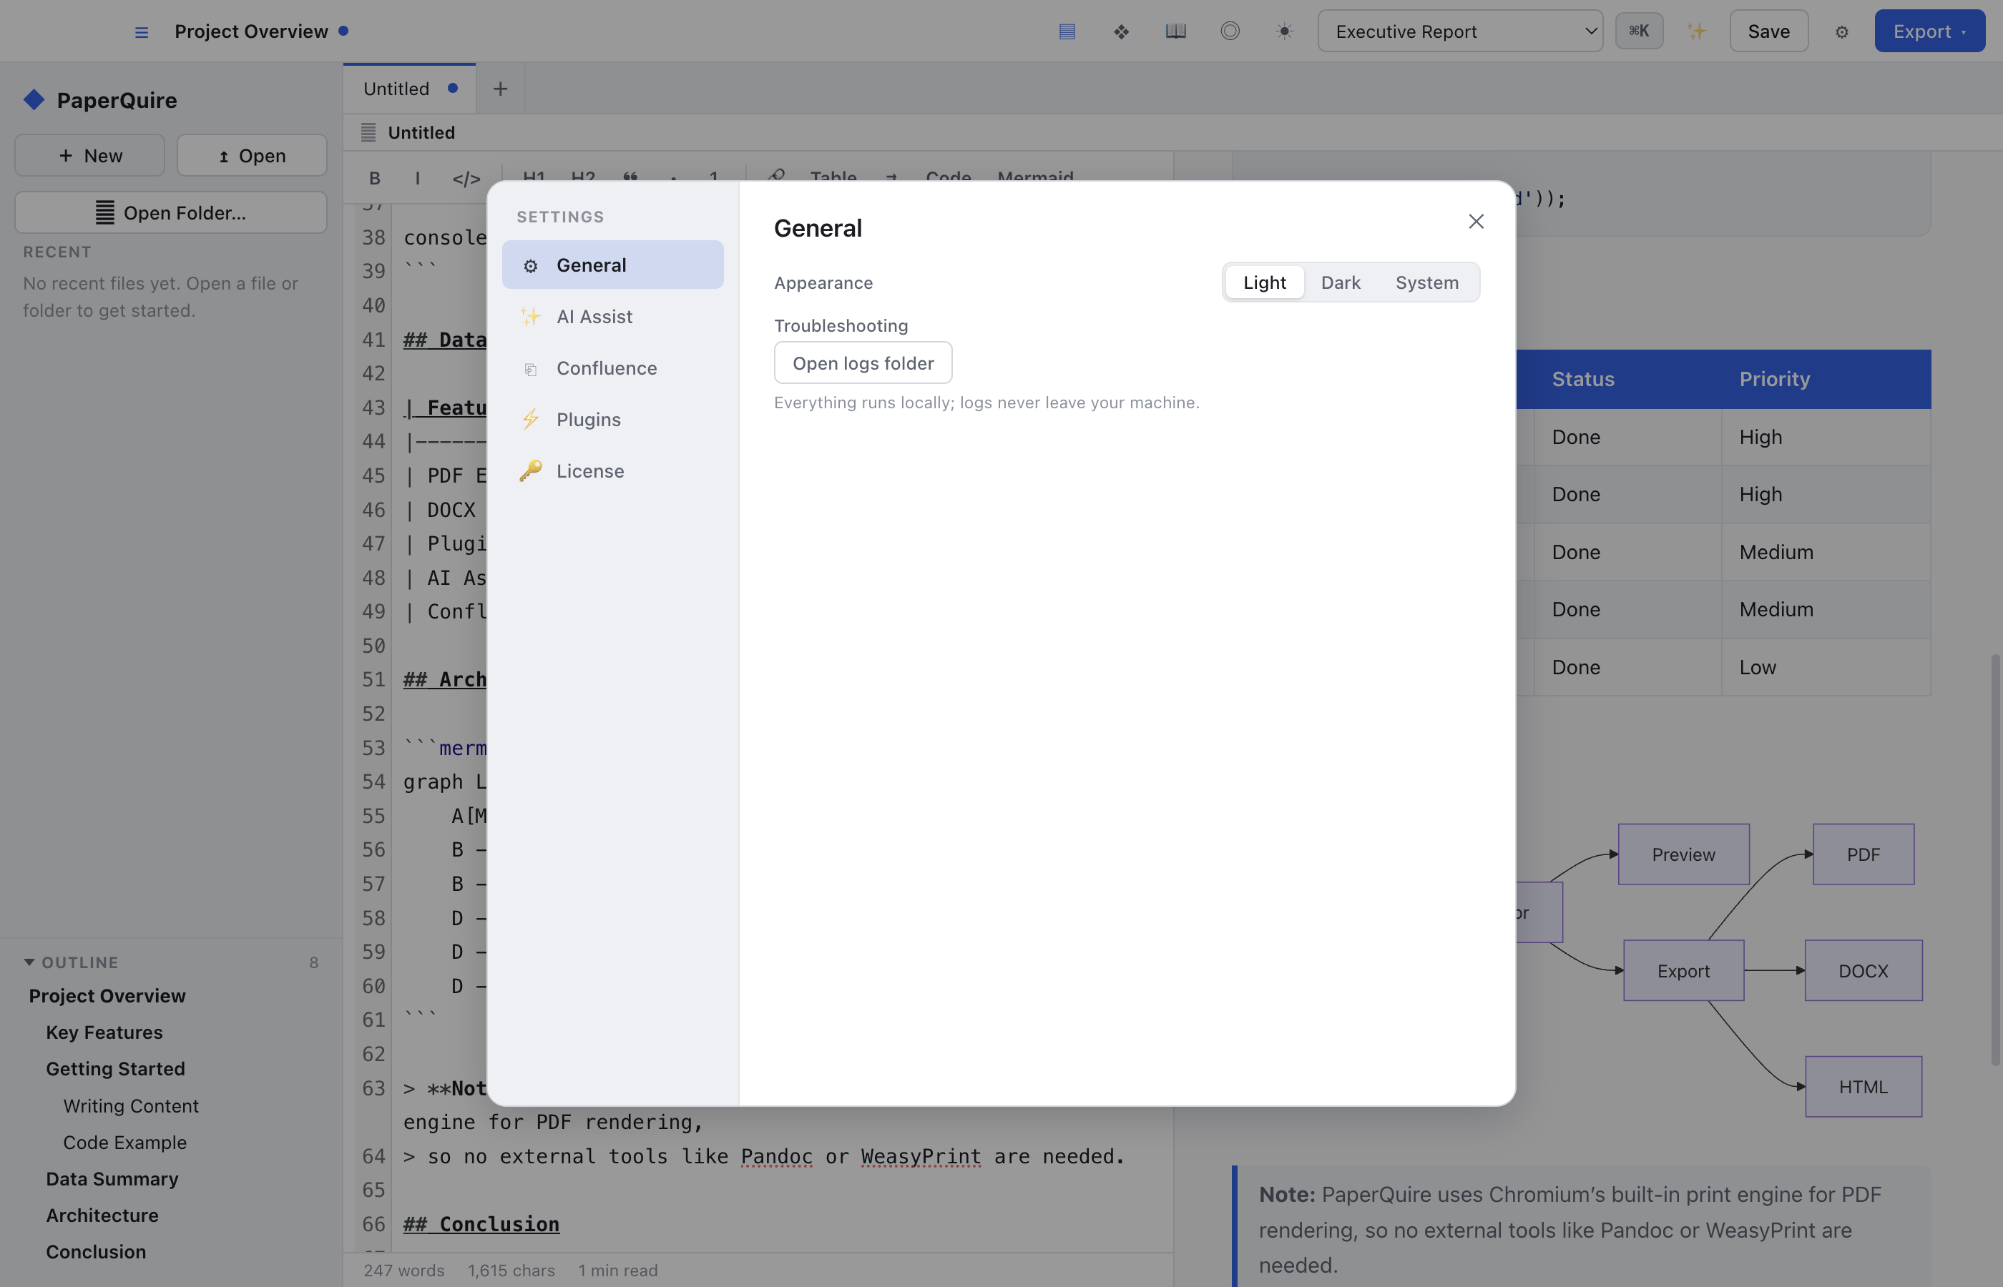Click the preview pane vertical scrollbar
The height and width of the screenshot is (1287, 2003).
1995,859
